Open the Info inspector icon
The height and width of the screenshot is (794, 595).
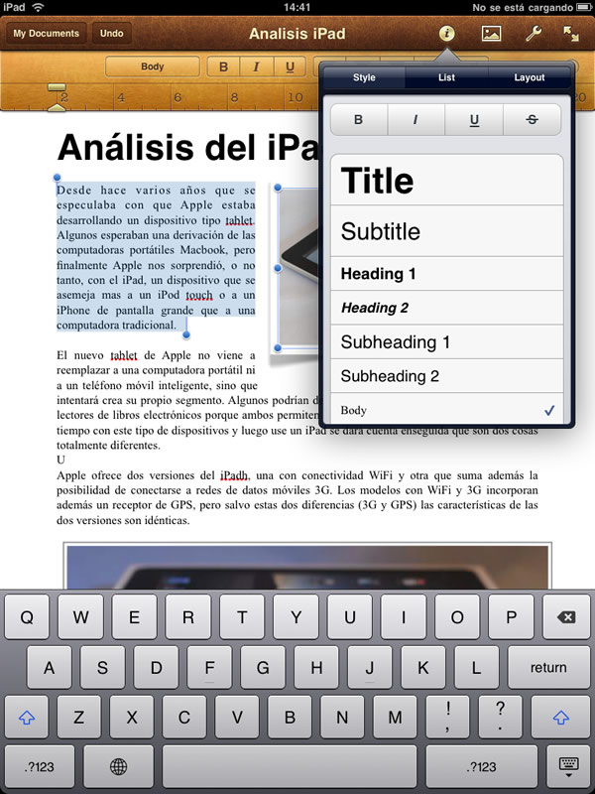[x=446, y=34]
